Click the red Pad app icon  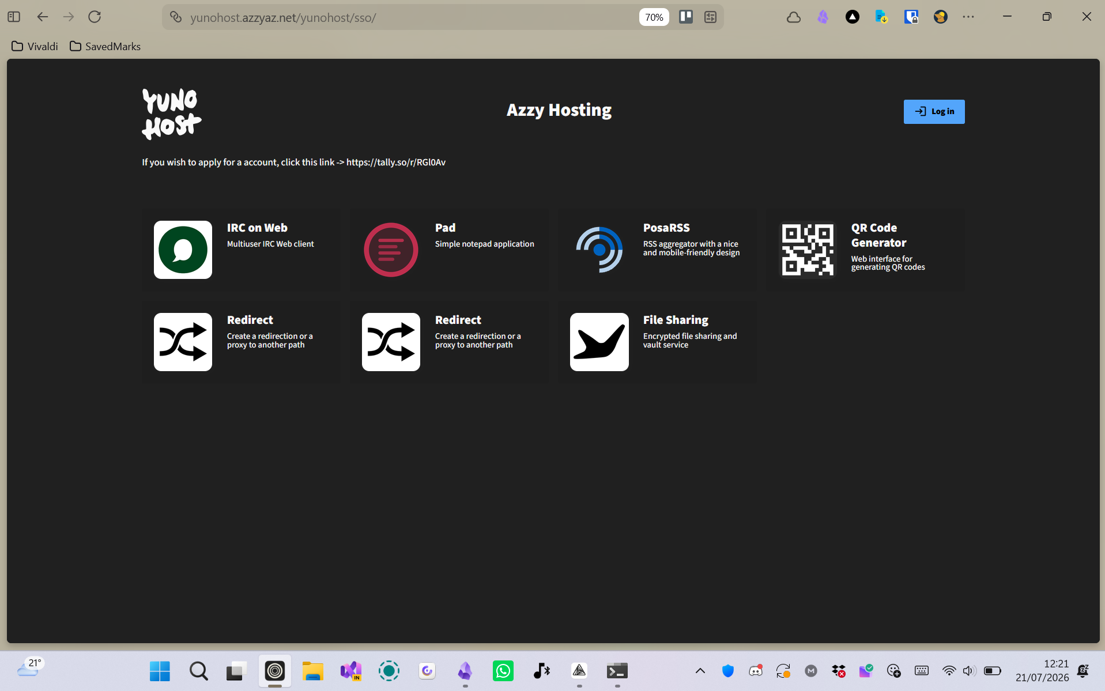coord(391,250)
